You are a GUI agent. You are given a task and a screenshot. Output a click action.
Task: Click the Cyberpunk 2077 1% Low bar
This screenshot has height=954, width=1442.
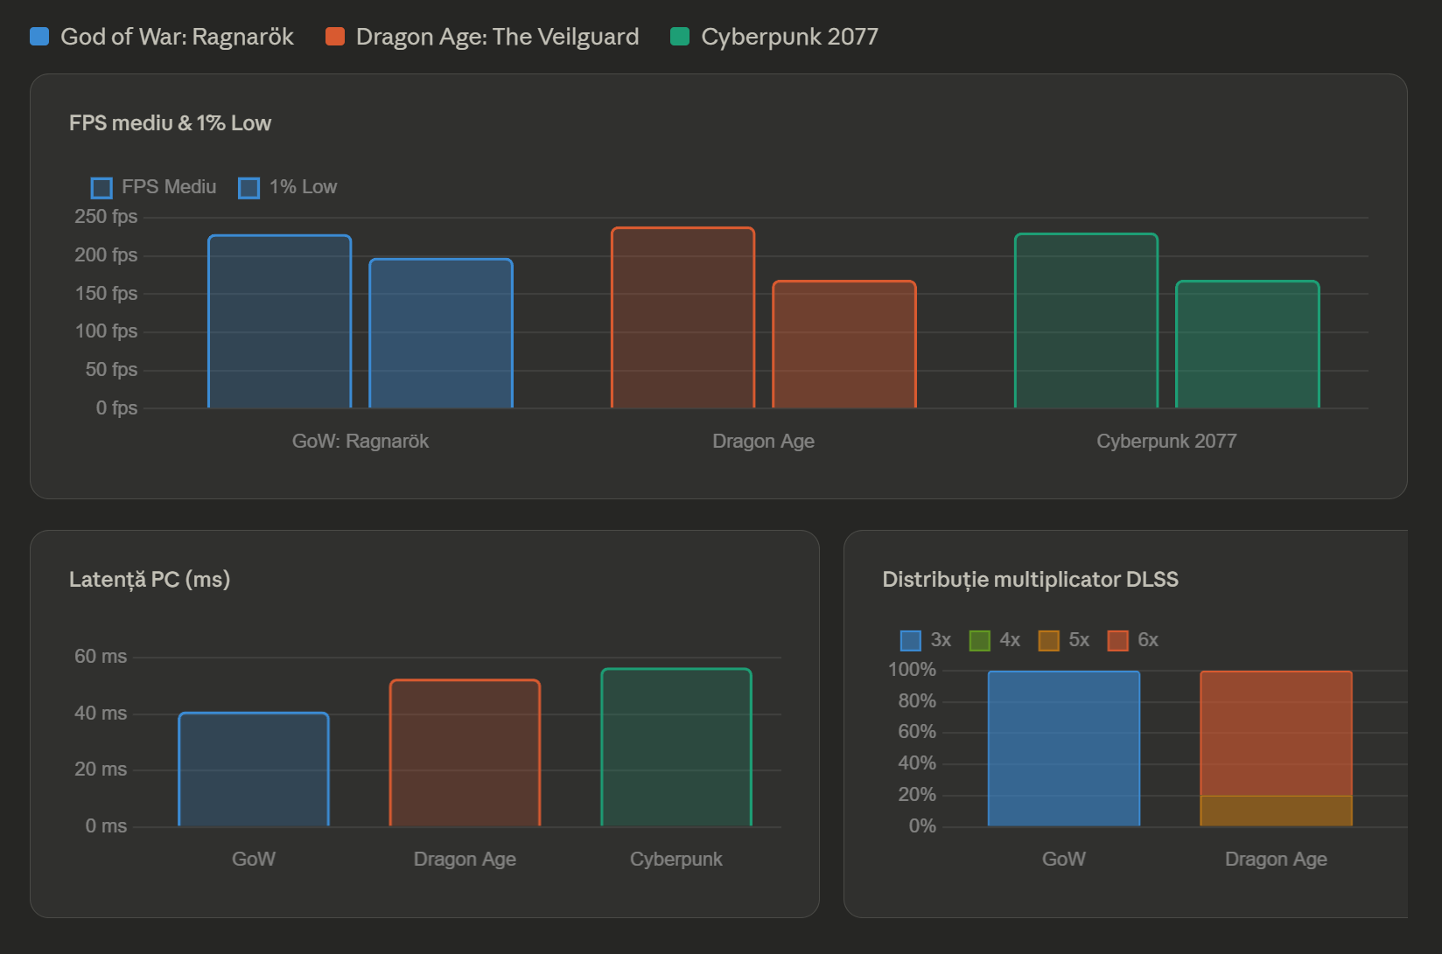(x=1248, y=345)
